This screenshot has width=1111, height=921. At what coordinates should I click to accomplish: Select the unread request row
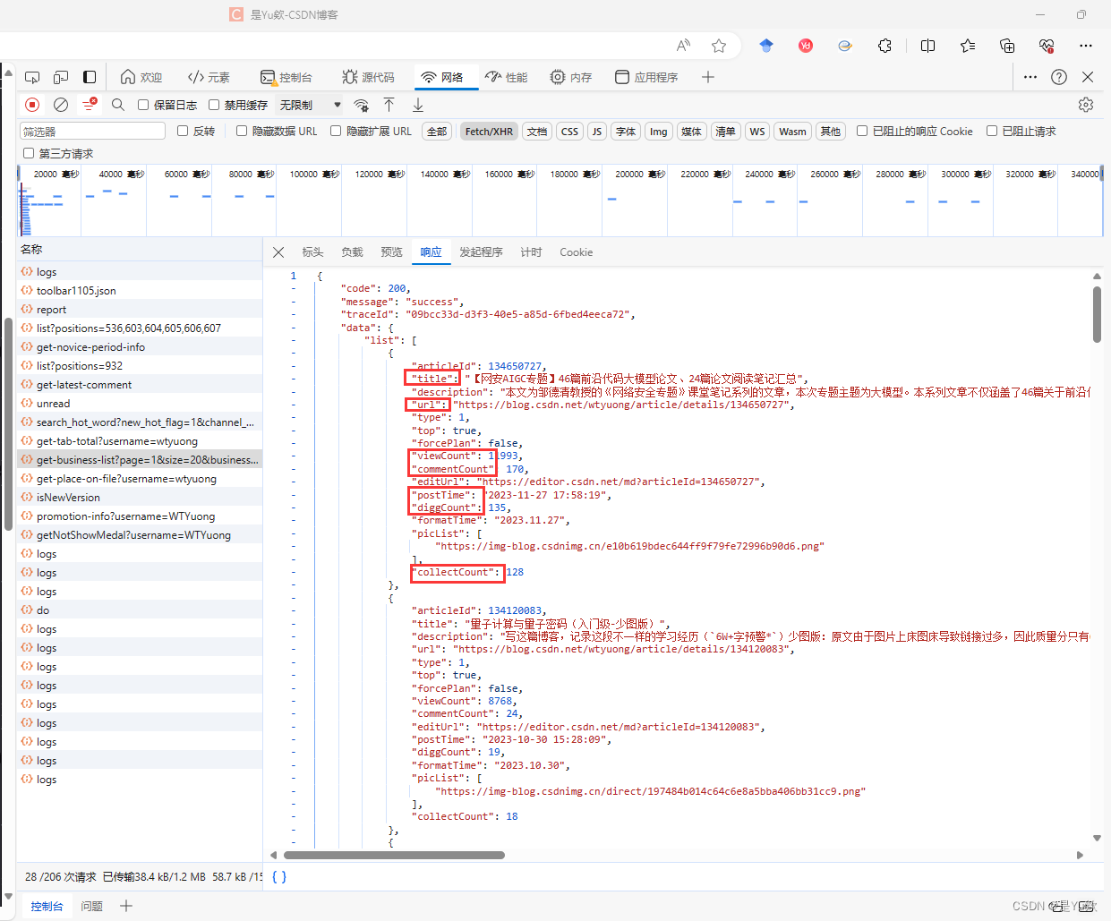[140, 403]
